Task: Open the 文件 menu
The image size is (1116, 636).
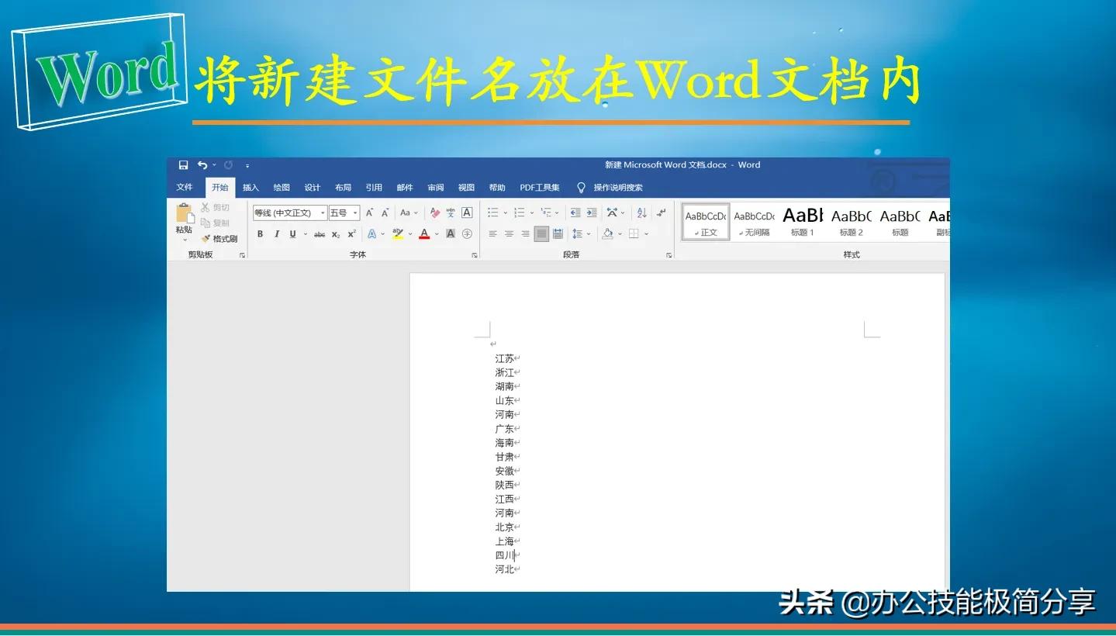Action: (x=185, y=187)
